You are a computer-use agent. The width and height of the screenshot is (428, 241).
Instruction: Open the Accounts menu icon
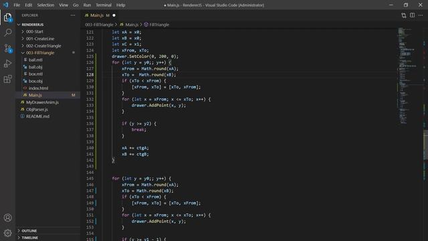7,218
